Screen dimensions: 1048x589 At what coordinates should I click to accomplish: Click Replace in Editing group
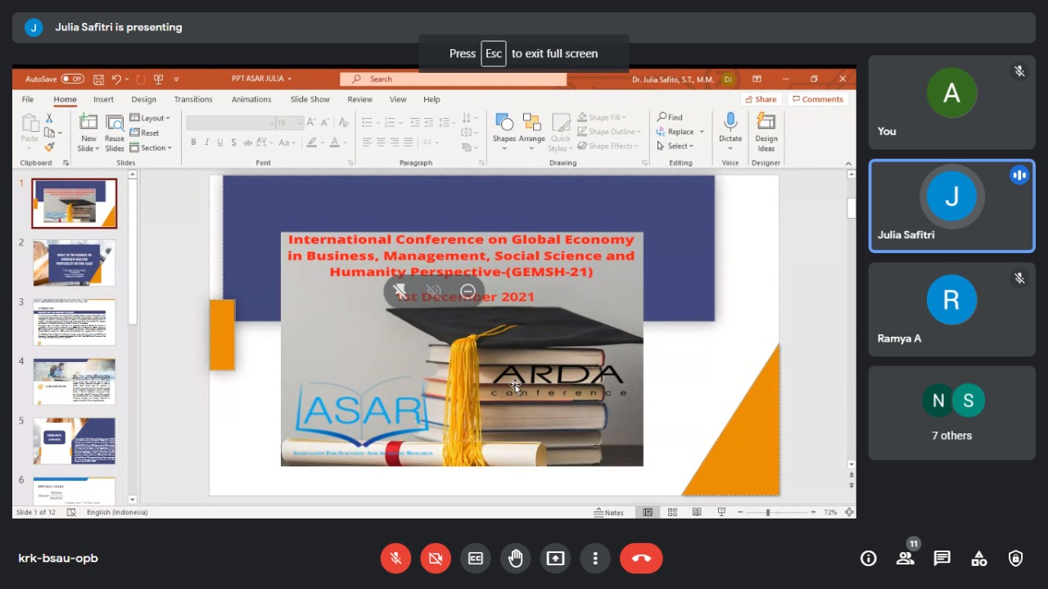[680, 132]
